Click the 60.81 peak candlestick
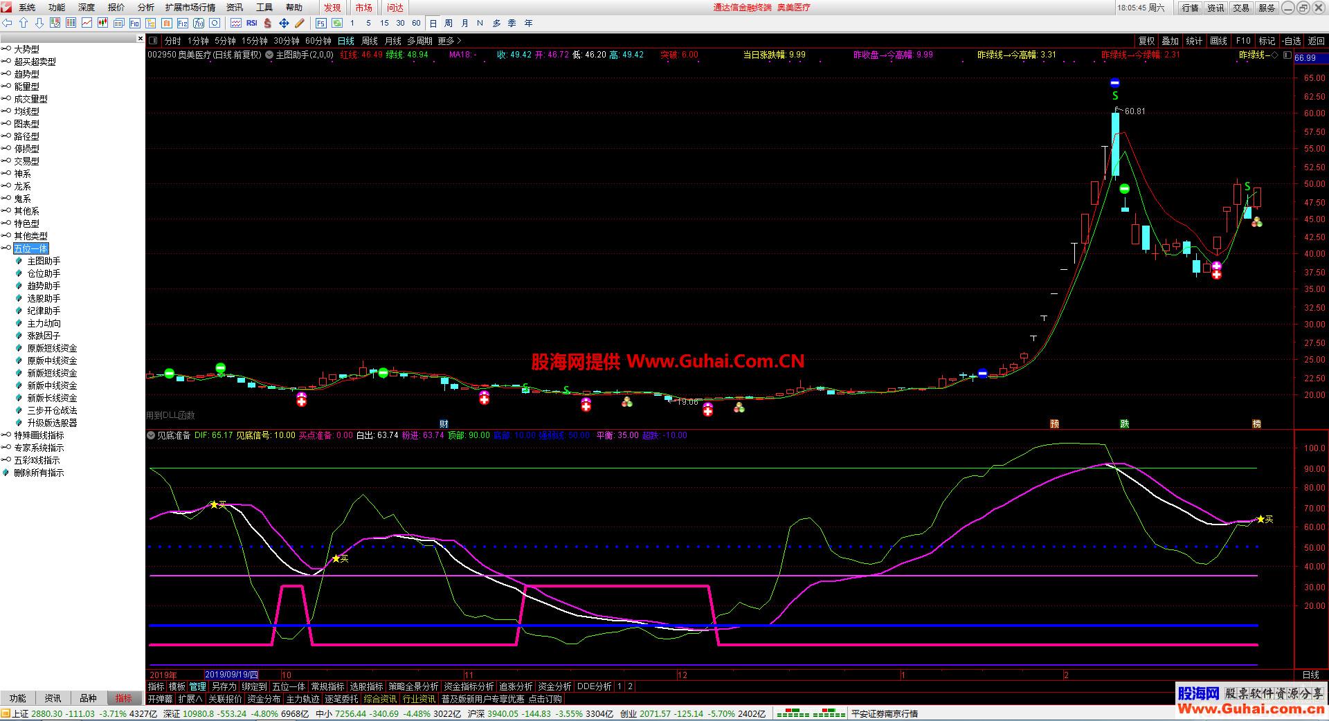This screenshot has width=1329, height=721. 1115,143
